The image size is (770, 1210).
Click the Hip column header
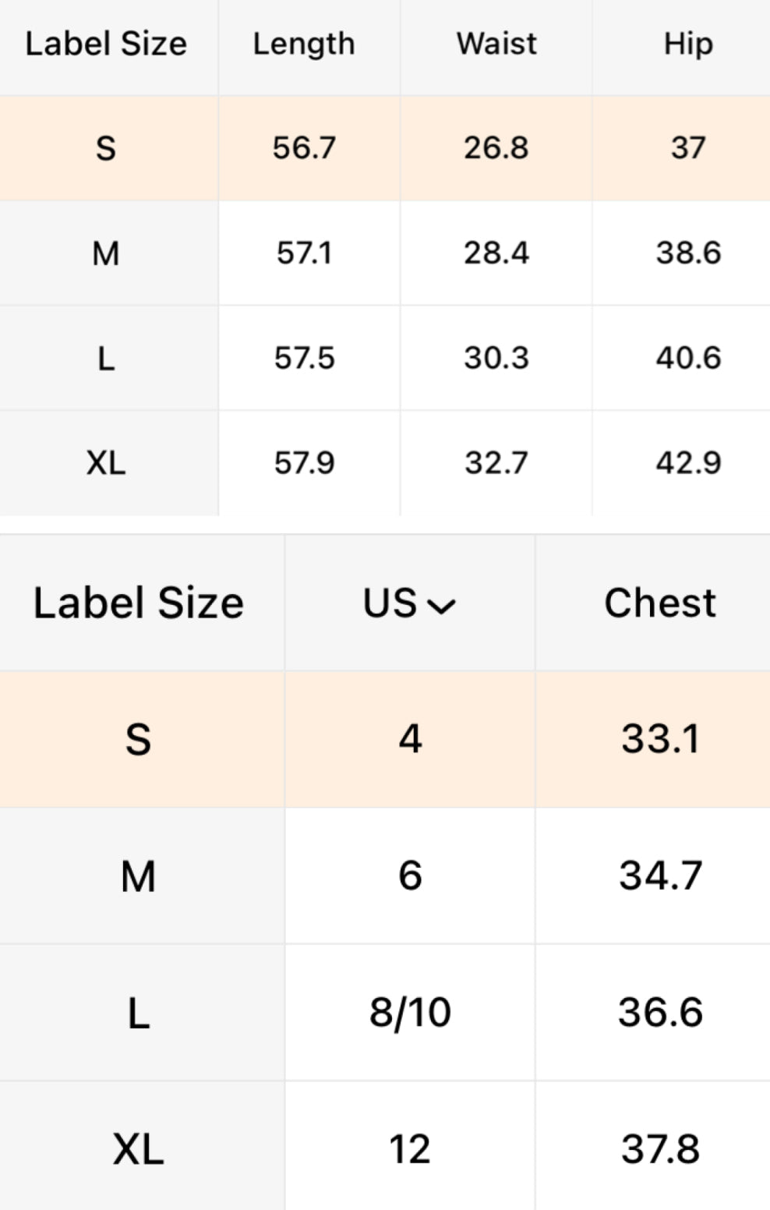point(687,44)
